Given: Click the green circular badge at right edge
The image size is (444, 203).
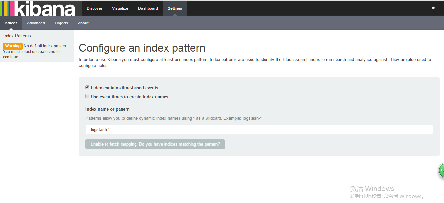Looking at the screenshot, I should pos(441,170).
